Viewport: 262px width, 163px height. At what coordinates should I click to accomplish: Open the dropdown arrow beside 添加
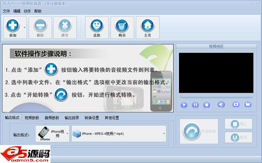click(25, 28)
